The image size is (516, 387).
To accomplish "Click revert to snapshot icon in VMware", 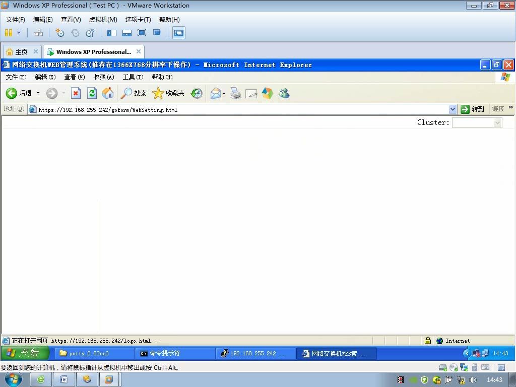I will click(x=76, y=33).
